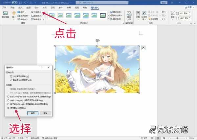
Task: Click the Undo icon in title bar
Action: click(26, 3)
